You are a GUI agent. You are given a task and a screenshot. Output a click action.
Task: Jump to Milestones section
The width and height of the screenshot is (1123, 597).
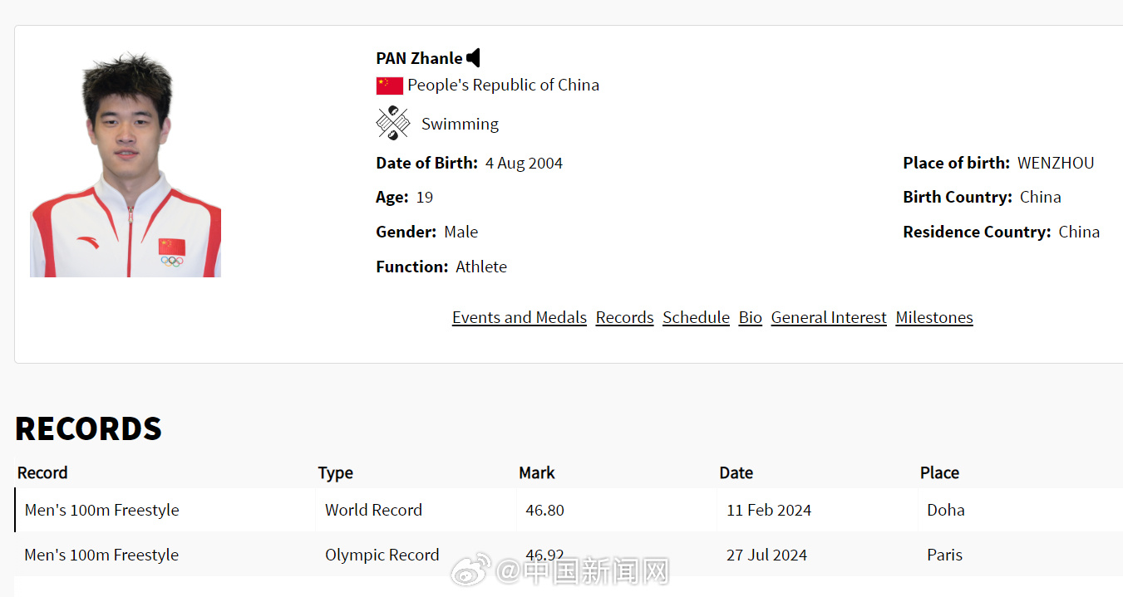(x=933, y=317)
